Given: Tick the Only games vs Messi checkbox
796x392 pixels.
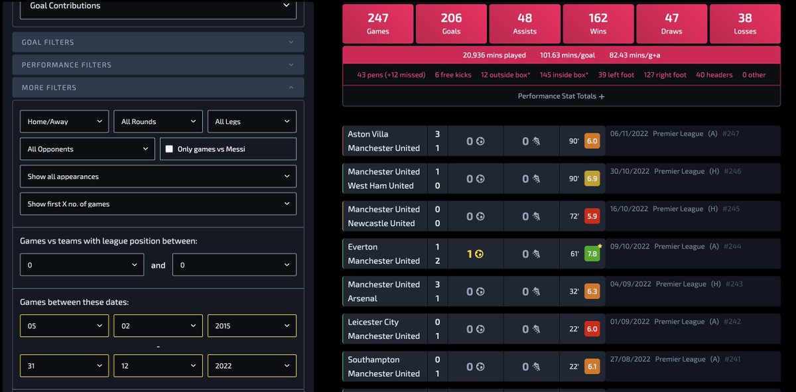Looking at the screenshot, I should (x=170, y=149).
